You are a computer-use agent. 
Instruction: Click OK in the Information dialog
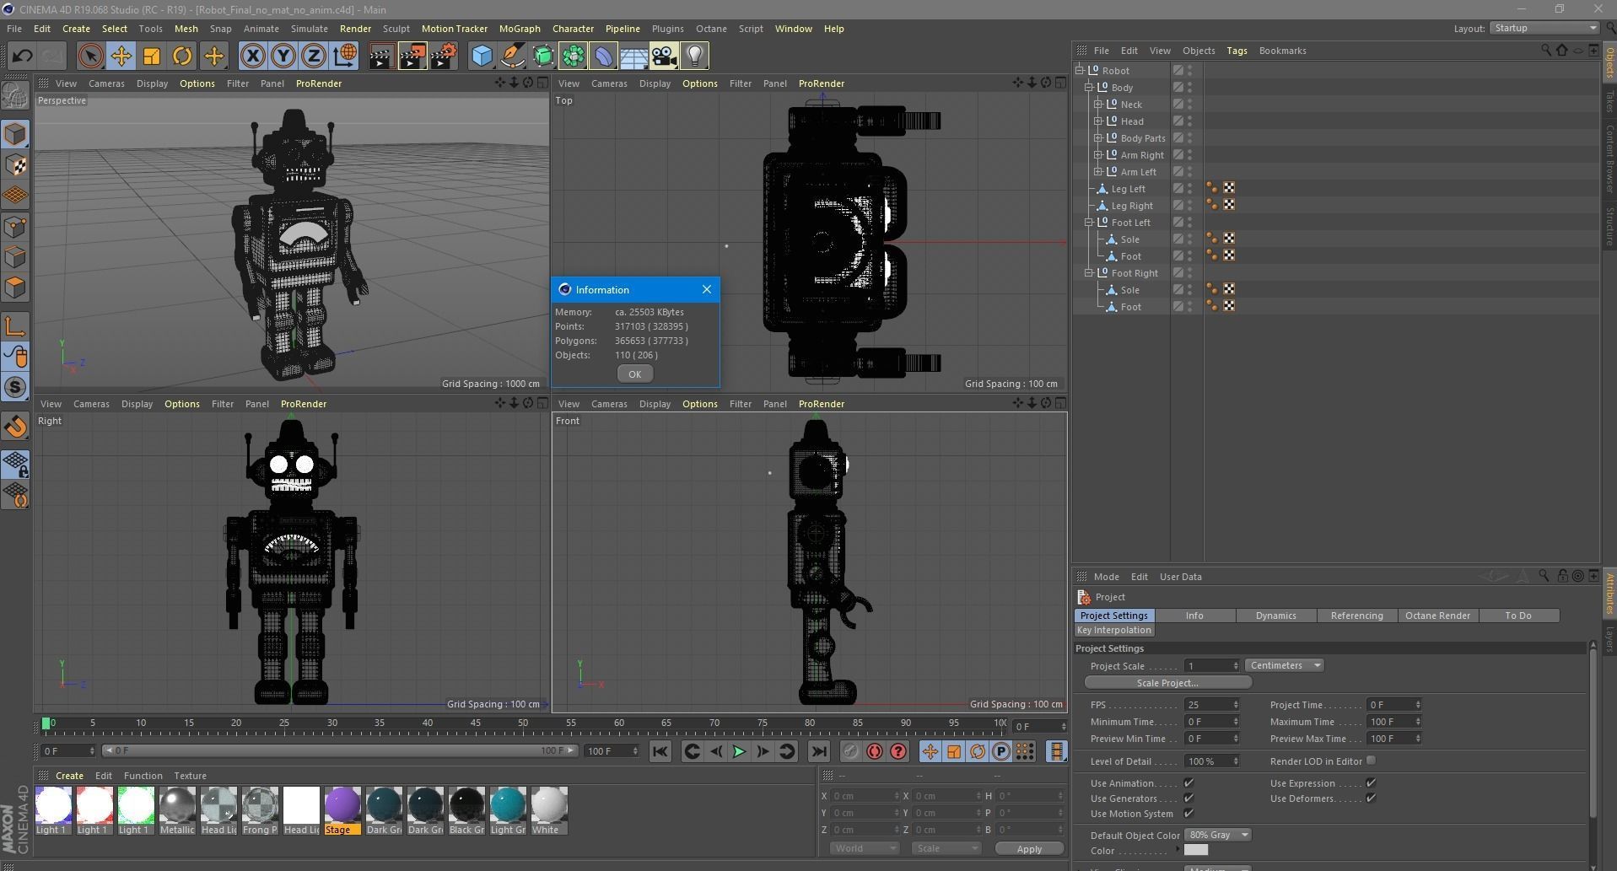tap(634, 374)
